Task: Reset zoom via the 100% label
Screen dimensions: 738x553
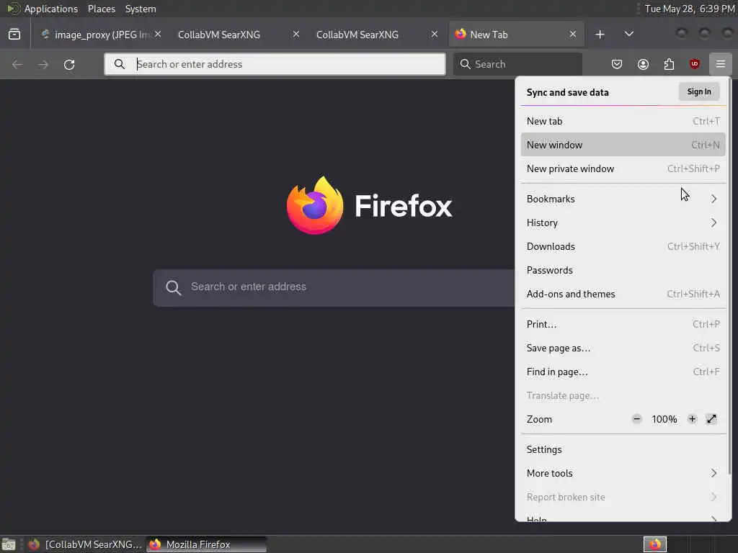Action: (x=664, y=419)
